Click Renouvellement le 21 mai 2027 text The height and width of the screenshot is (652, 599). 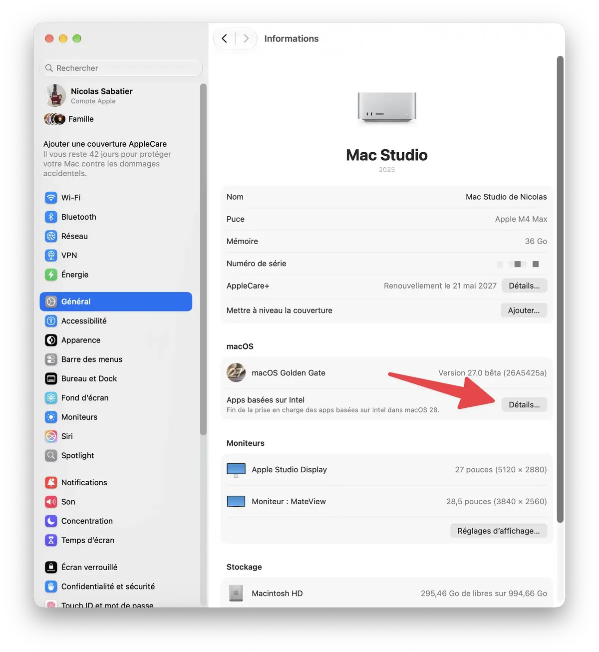pyautogui.click(x=440, y=286)
